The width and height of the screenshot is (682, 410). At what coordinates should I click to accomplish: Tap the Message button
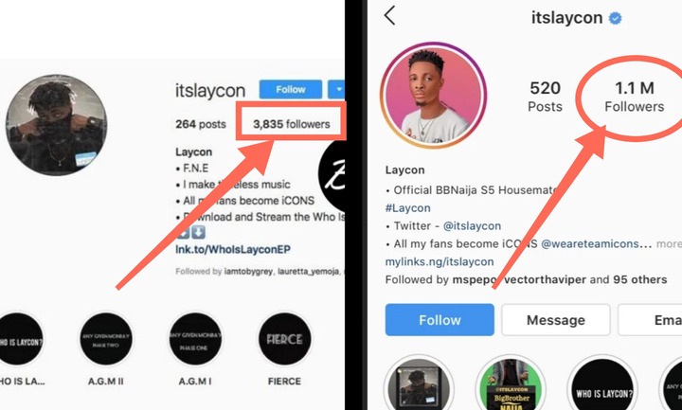tap(555, 320)
